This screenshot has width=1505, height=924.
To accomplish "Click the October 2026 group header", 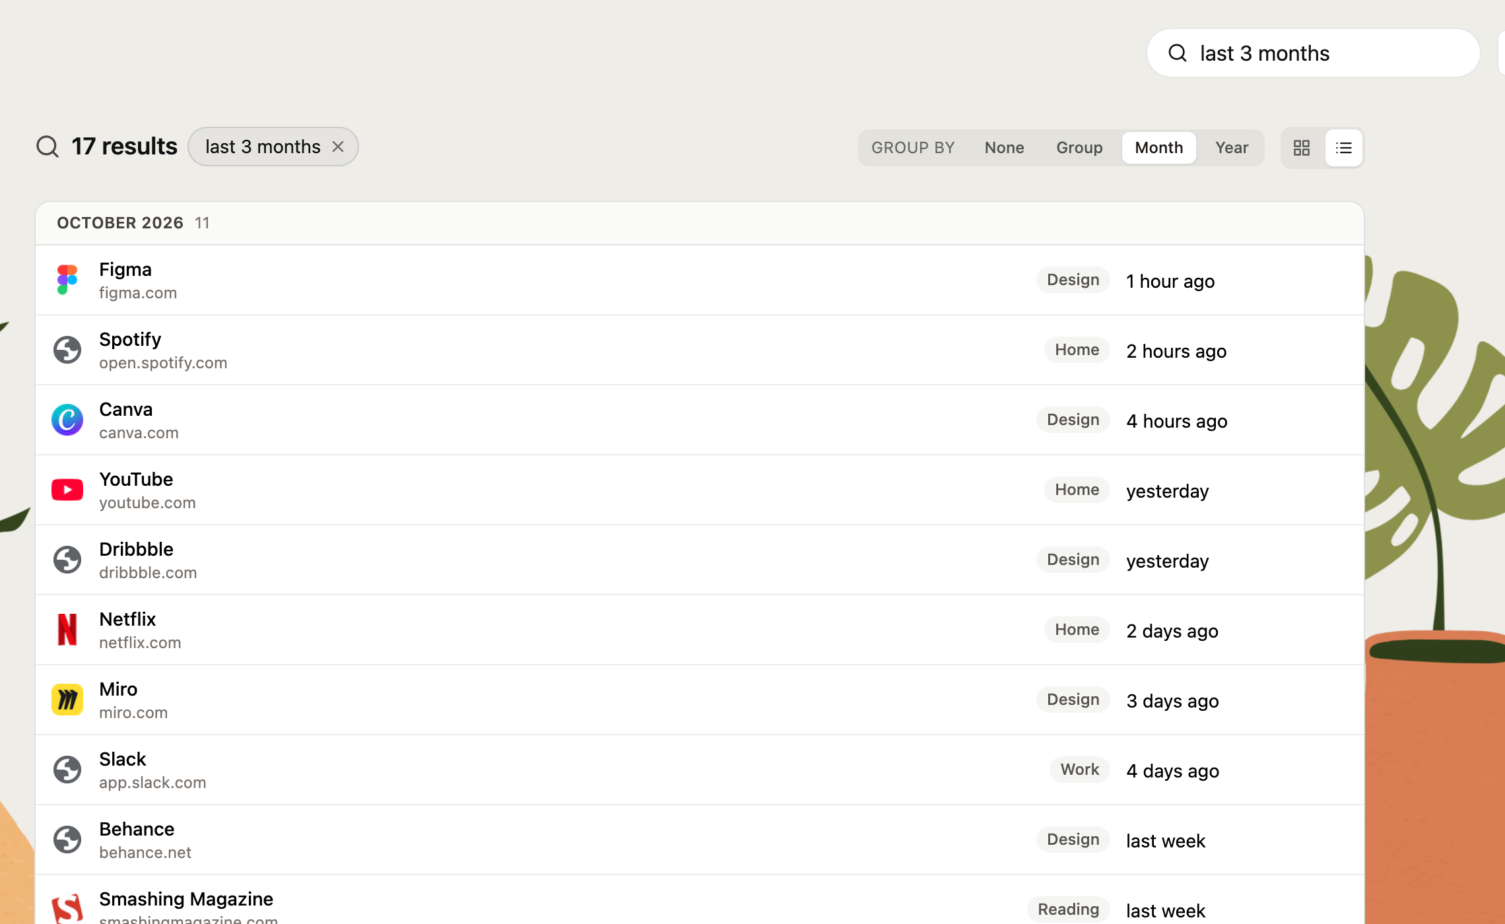I will (x=700, y=223).
